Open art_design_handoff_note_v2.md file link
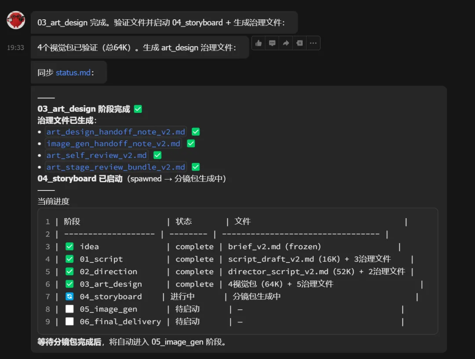475x359 pixels. click(x=116, y=132)
